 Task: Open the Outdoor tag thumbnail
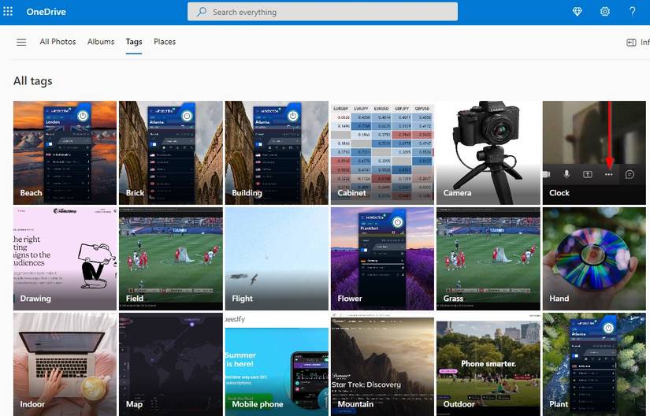click(x=488, y=364)
